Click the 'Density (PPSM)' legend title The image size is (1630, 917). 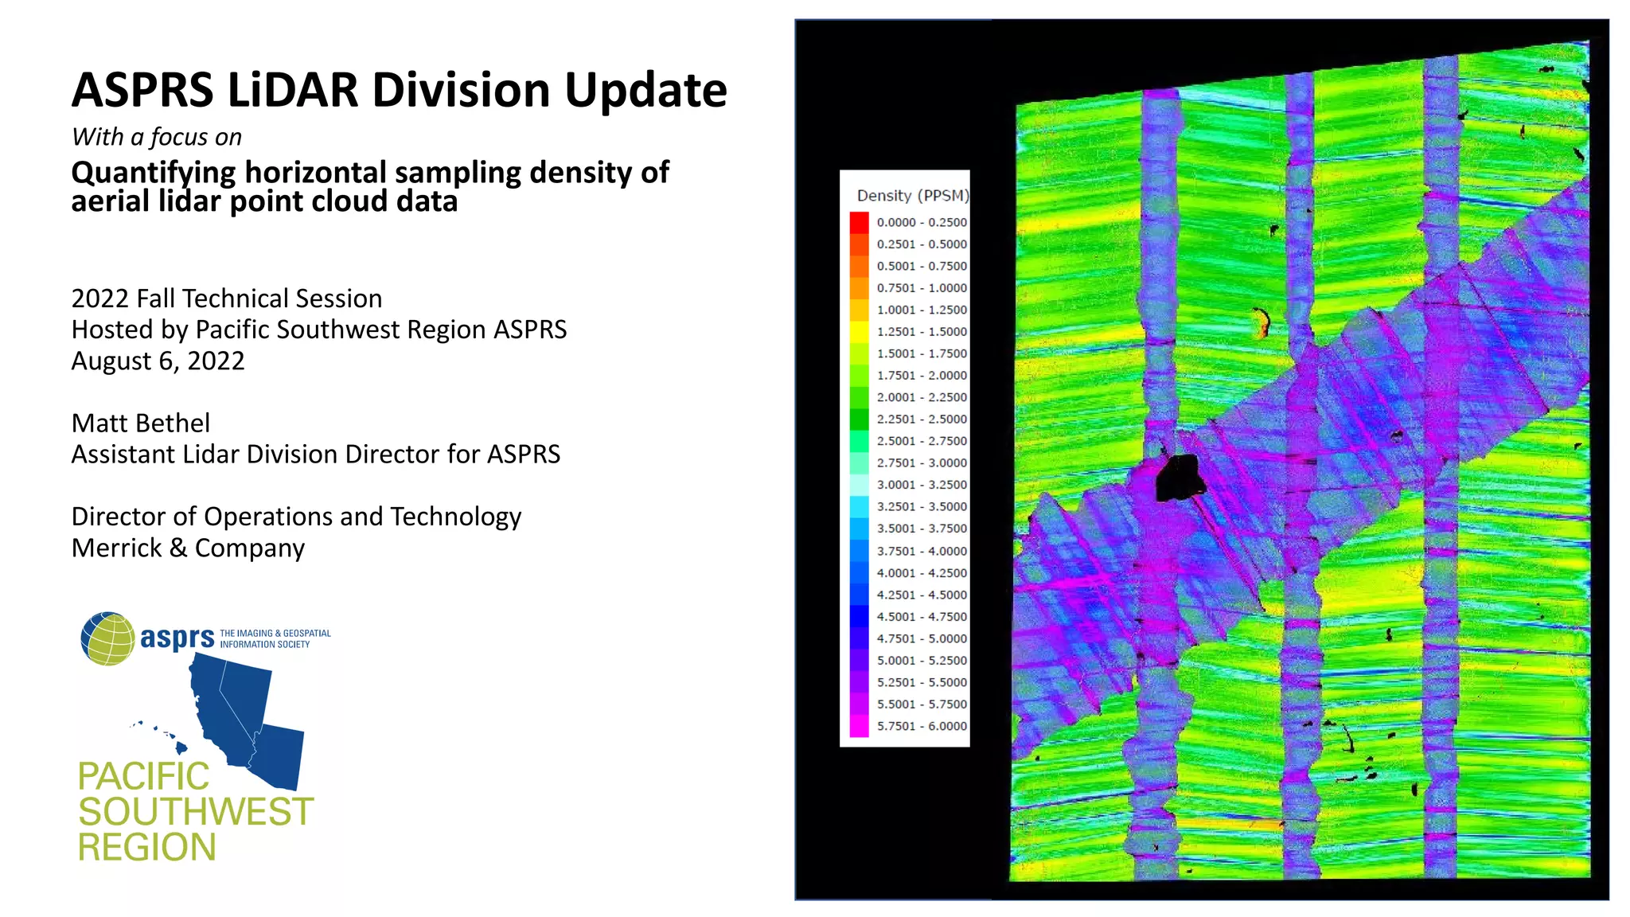(912, 196)
